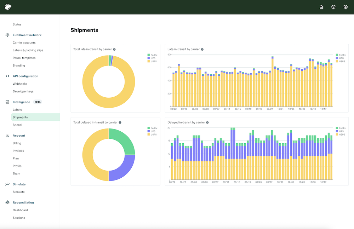Viewport: 354px width, 229px height.
Task: Click the Intelligence heading
Action: pos(21,102)
